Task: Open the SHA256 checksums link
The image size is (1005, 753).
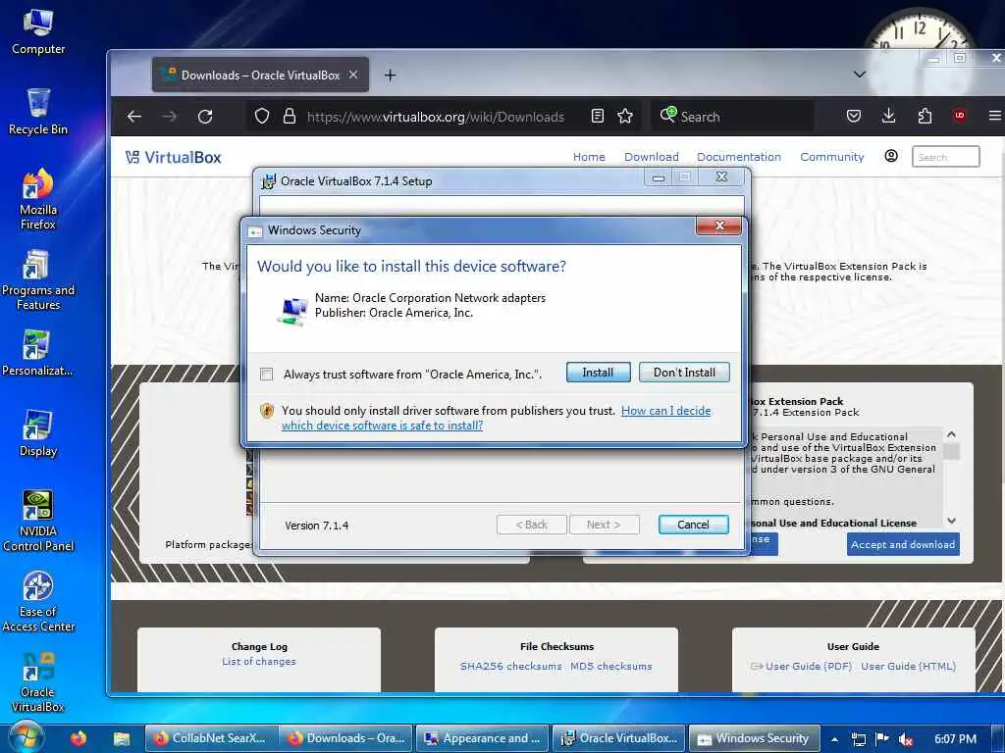Action: (510, 667)
